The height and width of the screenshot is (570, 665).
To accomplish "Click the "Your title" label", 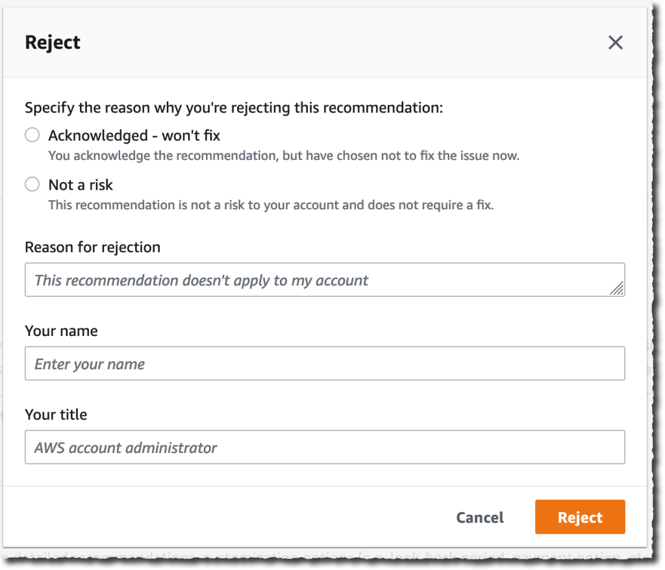I will pyautogui.click(x=57, y=415).
